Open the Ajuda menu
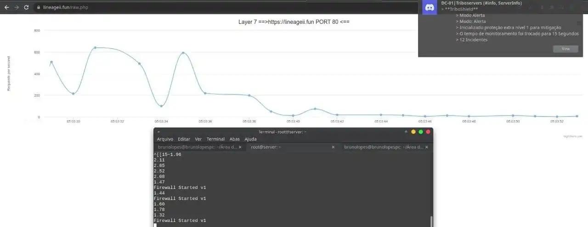588x227 pixels. pos(250,139)
